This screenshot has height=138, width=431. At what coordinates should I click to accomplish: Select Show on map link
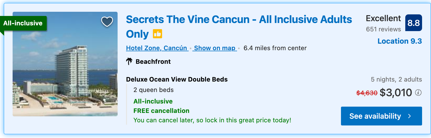pyautogui.click(x=215, y=48)
